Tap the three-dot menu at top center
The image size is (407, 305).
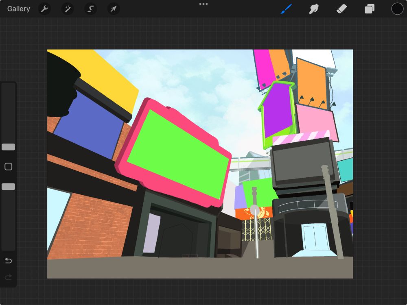(203, 4)
